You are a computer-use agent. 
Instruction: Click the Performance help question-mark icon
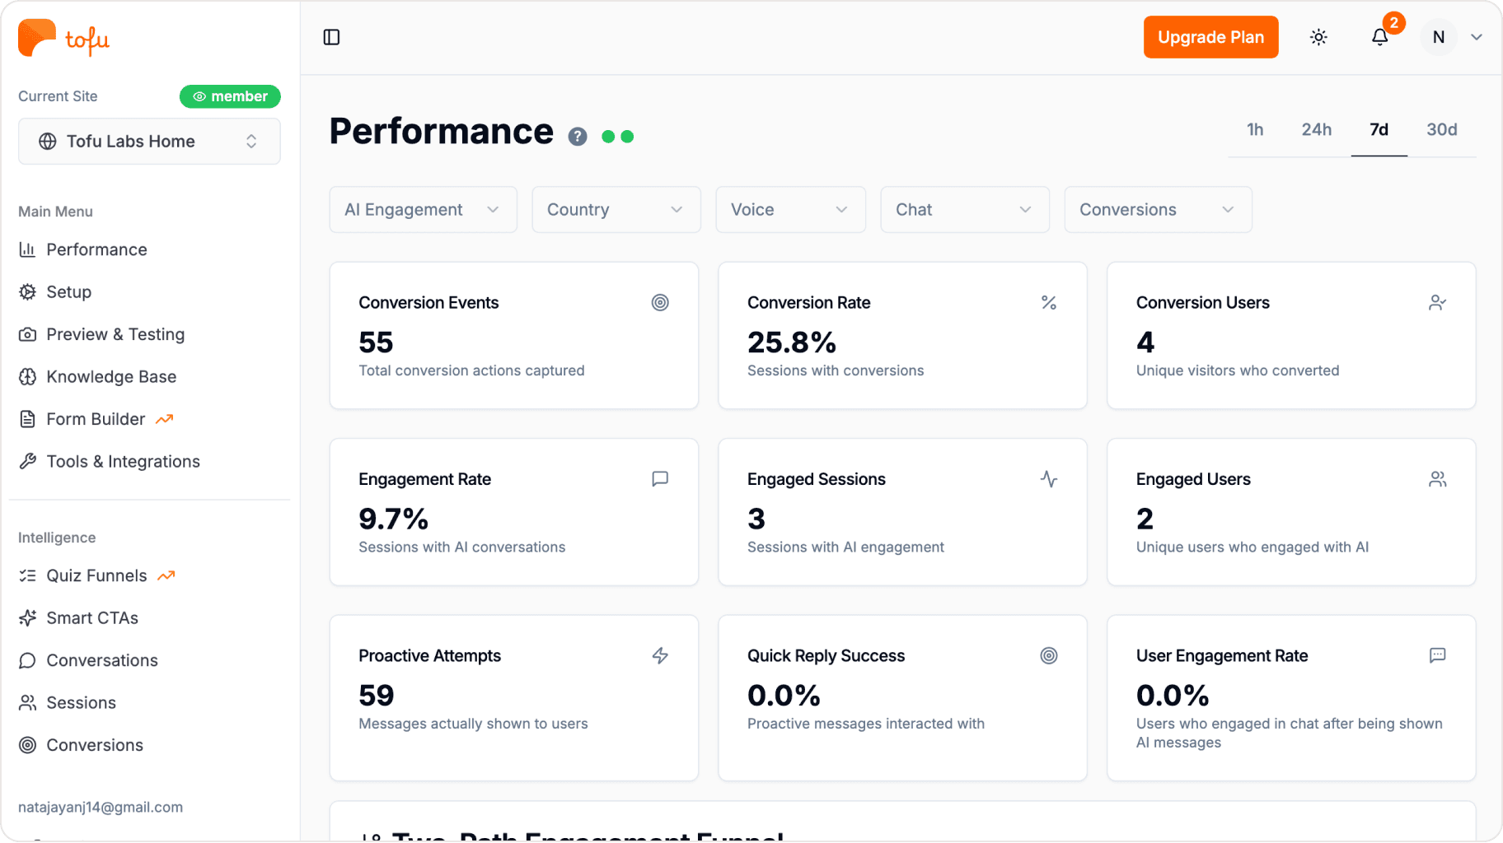coord(578,137)
